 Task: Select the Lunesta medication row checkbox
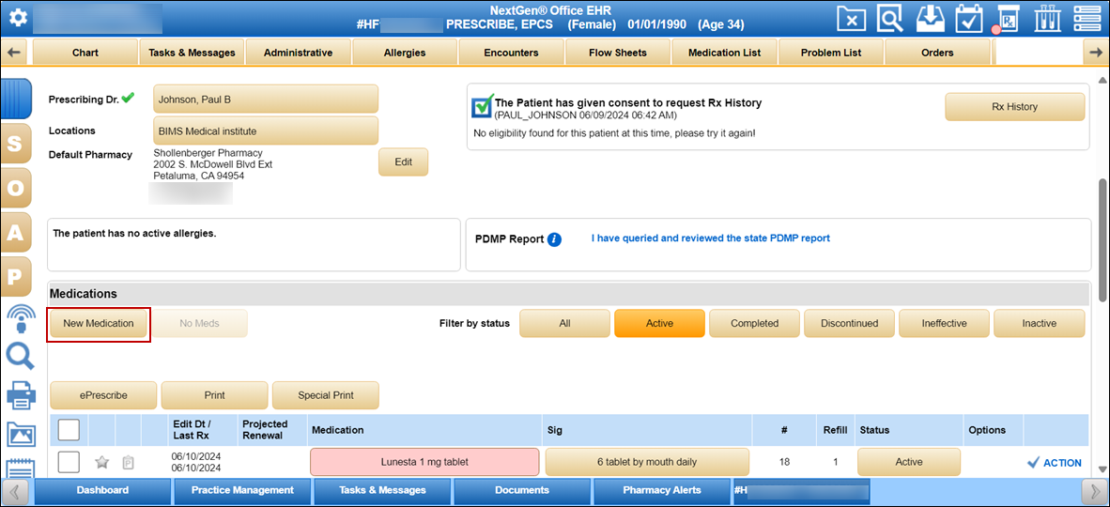(69, 462)
